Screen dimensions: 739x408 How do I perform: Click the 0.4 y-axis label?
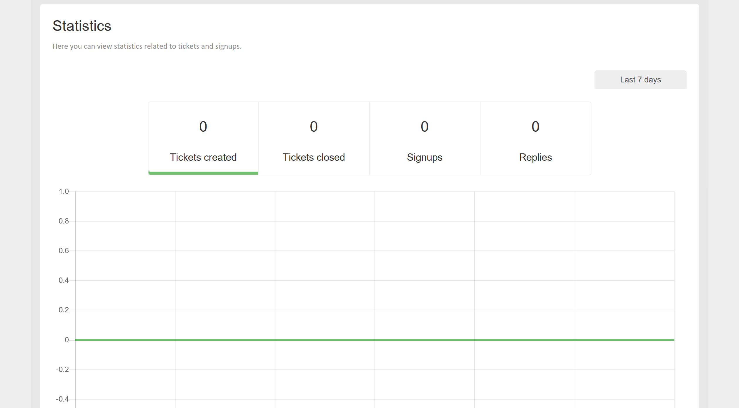click(64, 280)
